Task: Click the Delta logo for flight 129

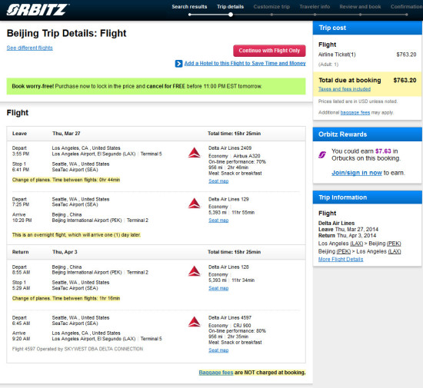Action: point(195,204)
